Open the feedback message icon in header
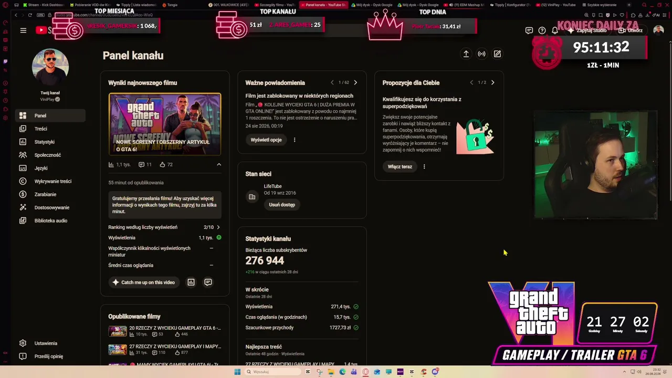 coord(529,30)
